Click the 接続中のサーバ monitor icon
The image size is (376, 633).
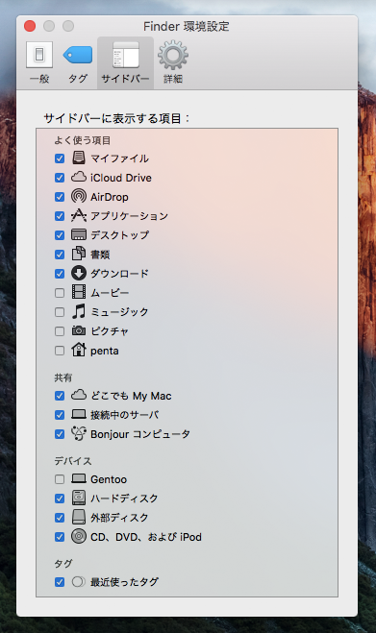[79, 414]
